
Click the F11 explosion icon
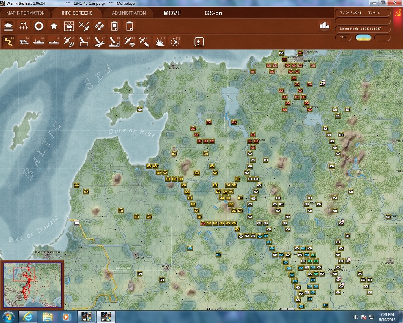tap(160, 42)
